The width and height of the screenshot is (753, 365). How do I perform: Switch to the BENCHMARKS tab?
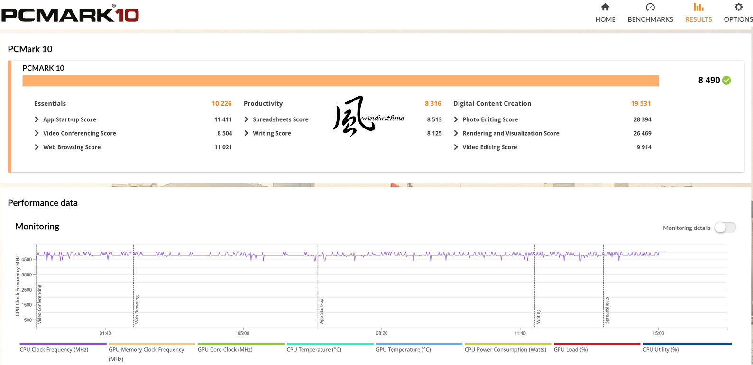click(x=650, y=19)
